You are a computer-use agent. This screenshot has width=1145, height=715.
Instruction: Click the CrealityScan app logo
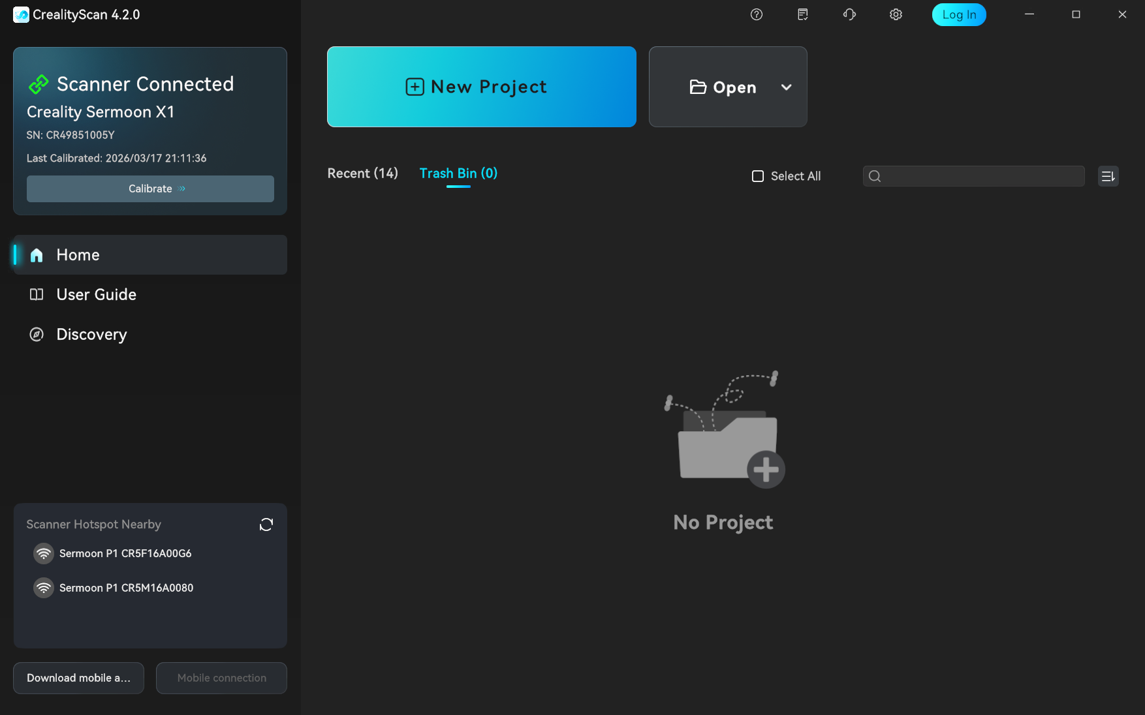tap(21, 14)
